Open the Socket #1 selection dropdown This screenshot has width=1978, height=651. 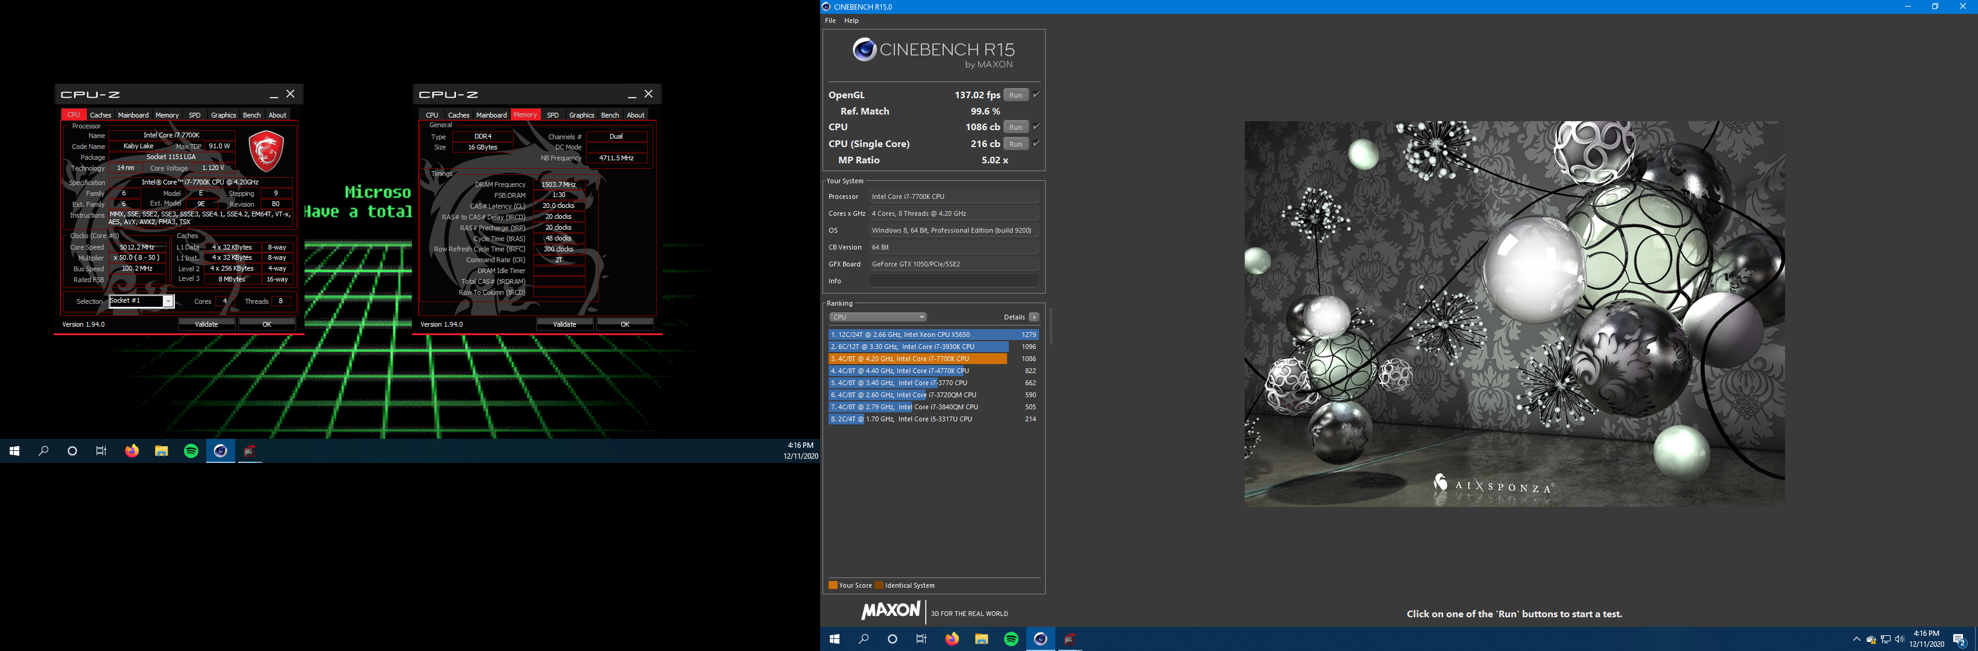[142, 301]
